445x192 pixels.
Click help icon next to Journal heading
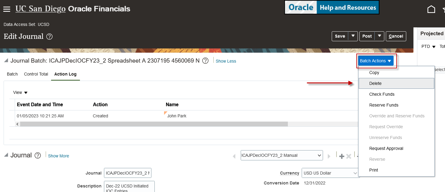click(38, 156)
